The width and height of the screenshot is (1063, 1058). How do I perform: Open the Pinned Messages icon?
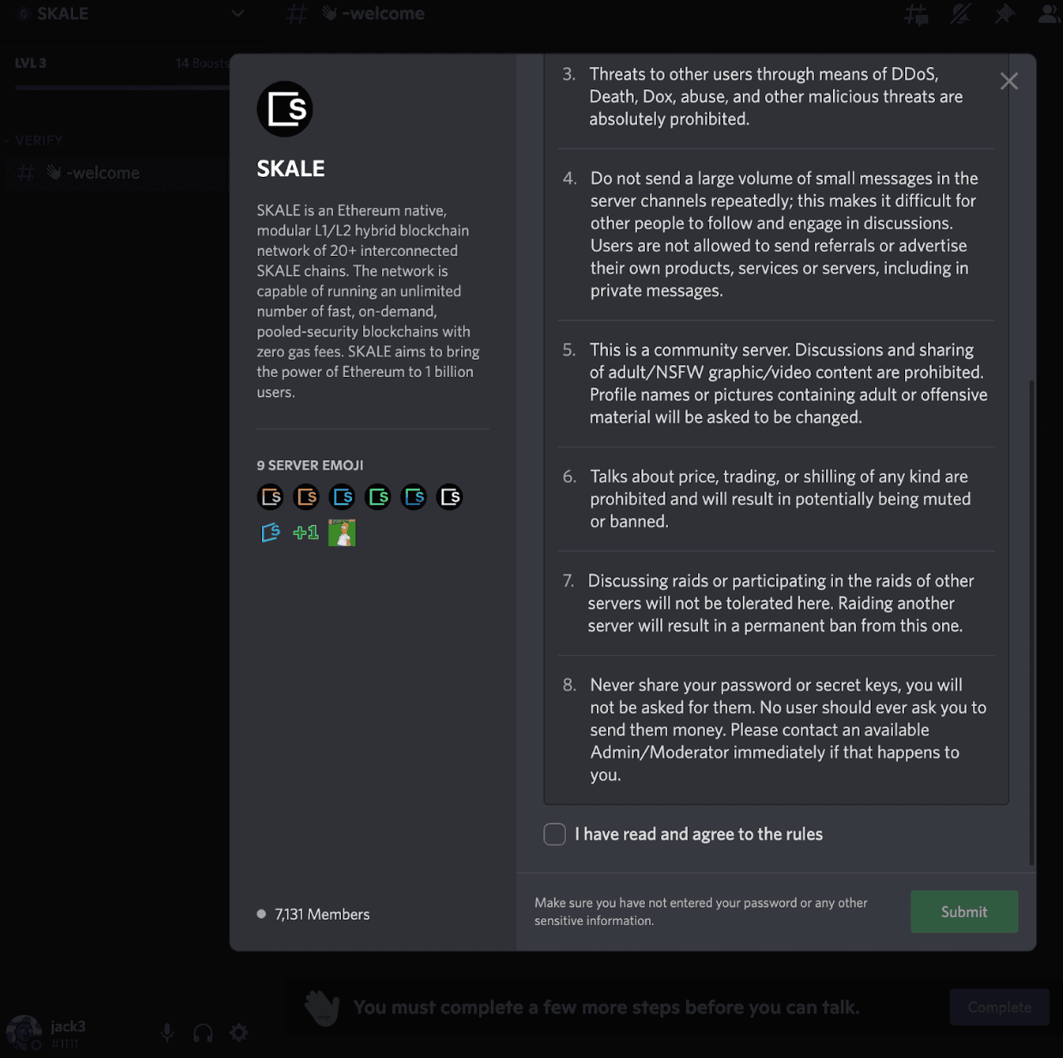[x=1005, y=14]
